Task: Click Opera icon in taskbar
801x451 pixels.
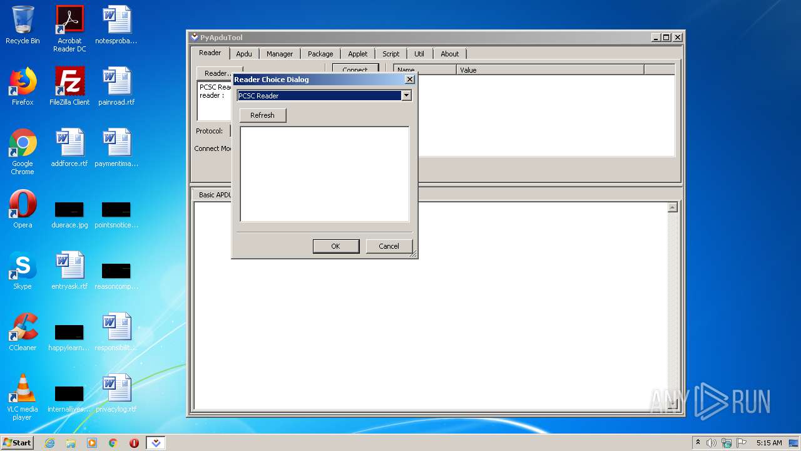Action: 134,443
